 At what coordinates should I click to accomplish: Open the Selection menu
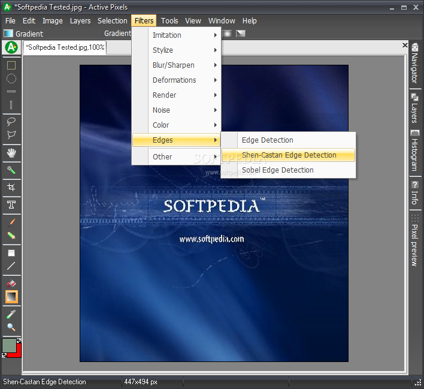pyautogui.click(x=112, y=21)
